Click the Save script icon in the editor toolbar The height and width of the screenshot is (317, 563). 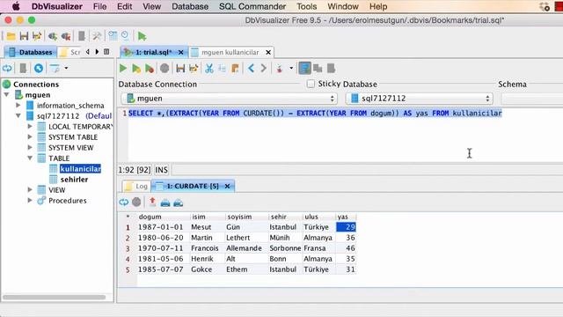180,69
